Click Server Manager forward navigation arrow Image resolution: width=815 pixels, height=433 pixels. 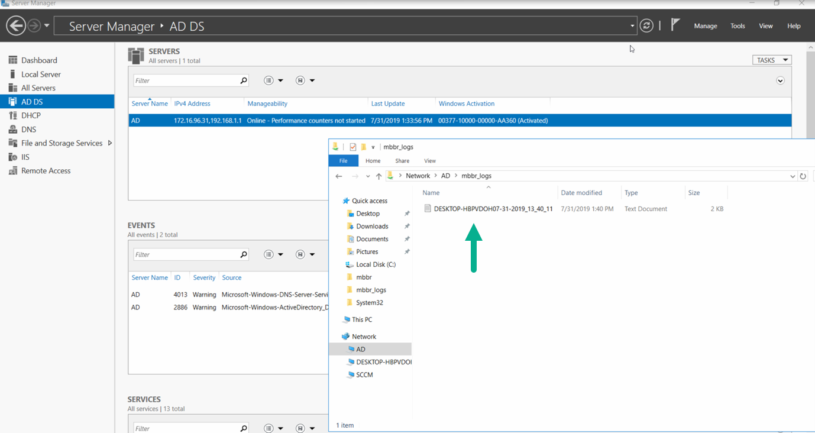click(x=34, y=25)
